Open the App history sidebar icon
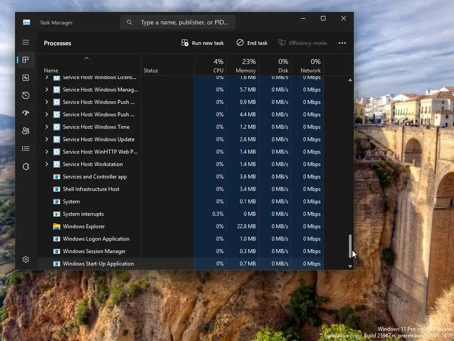 26,95
